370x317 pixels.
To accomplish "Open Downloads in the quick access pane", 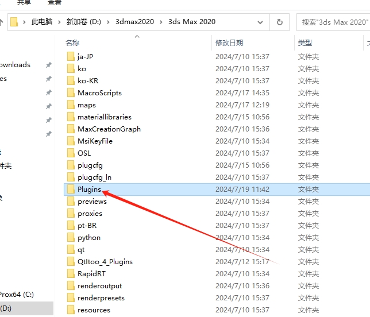I will coord(15,65).
